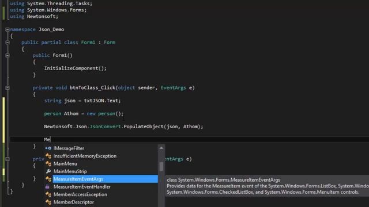369x207 pixels.
Task: Select MainMenu autocomplete entry
Action: tap(65, 164)
